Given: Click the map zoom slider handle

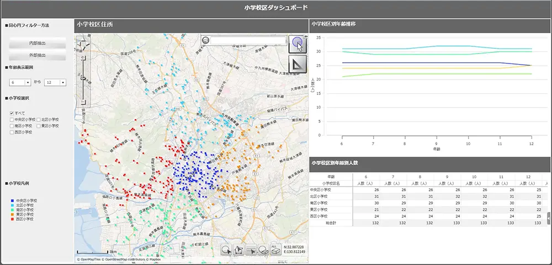Looking at the screenshot, I should (x=83, y=78).
